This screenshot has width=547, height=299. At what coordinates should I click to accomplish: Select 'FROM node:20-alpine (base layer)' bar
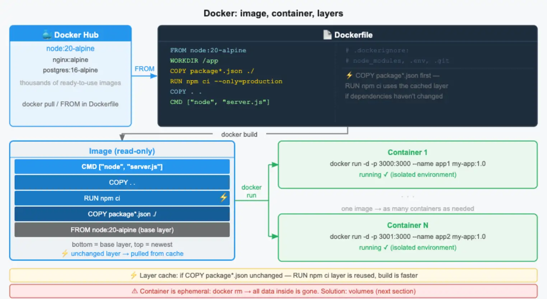(x=122, y=230)
